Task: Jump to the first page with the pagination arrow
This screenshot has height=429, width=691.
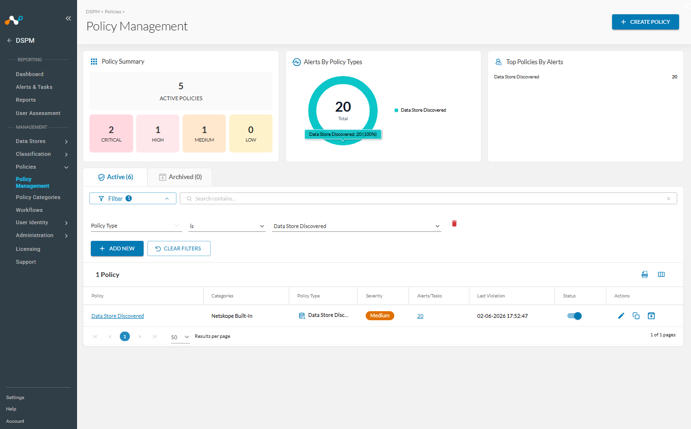Action: click(95, 336)
